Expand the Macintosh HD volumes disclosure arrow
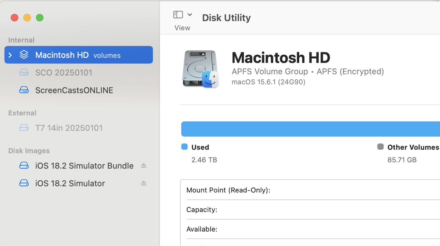Viewport: 440px width, 246px height. (10, 54)
